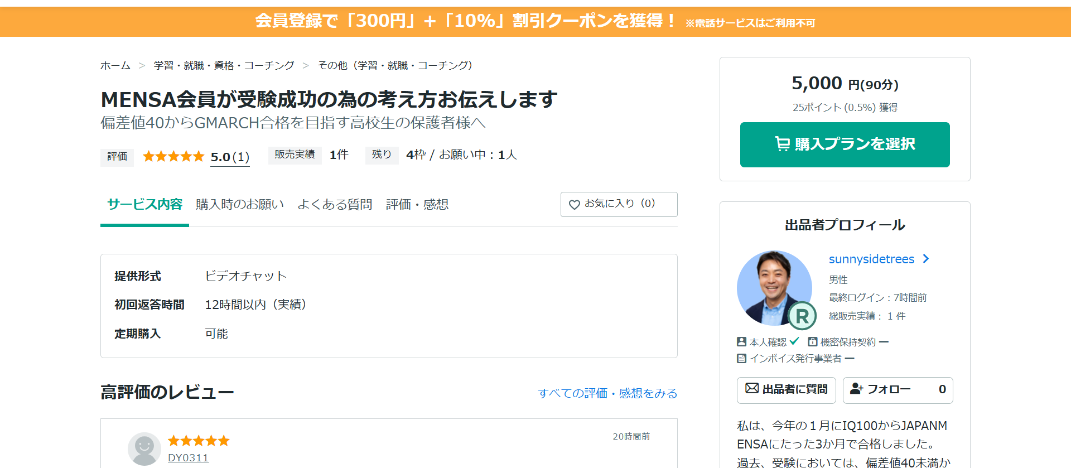Click the 残り label
The height and width of the screenshot is (468, 1071).
point(382,155)
